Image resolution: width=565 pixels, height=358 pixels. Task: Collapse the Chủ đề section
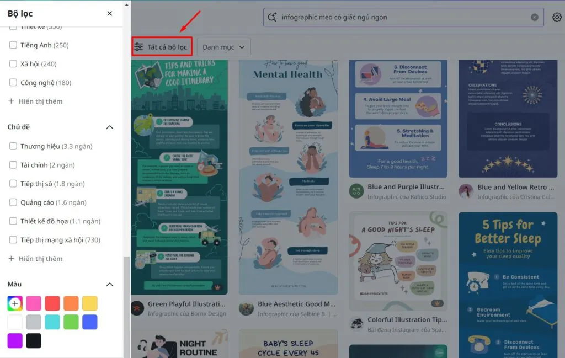[x=110, y=127]
